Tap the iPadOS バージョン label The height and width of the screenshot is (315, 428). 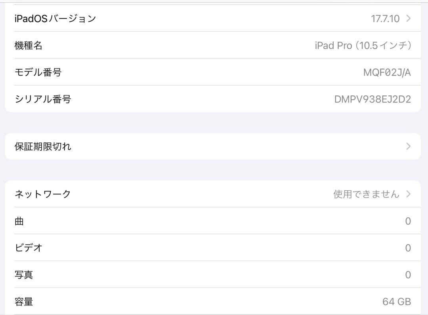tap(55, 18)
